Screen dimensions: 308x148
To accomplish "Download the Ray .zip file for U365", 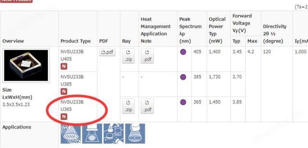I will click(x=128, y=106).
